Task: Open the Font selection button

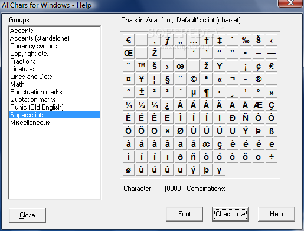Action: tap(184, 214)
